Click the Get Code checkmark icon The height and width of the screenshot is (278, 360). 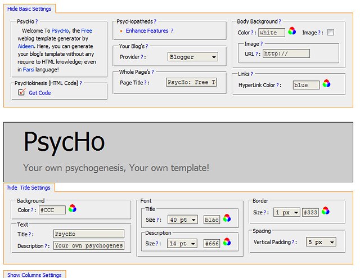22,92
